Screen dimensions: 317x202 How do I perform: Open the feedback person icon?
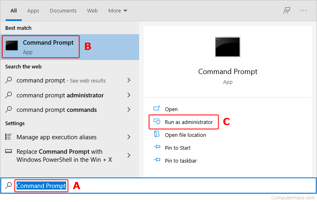point(287,10)
